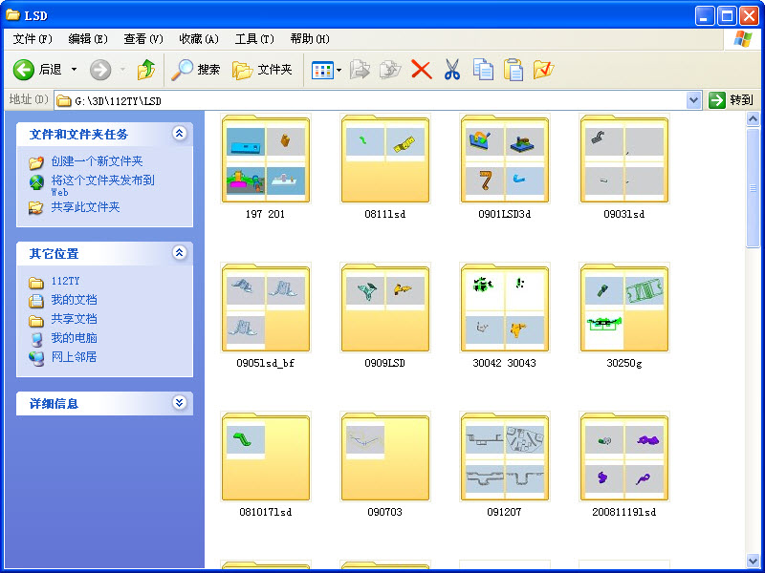
Task: Open the Edit (编辑) menu
Action: click(x=88, y=39)
